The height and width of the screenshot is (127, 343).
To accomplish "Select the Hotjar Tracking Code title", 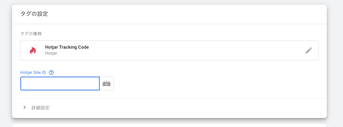I will (67, 47).
